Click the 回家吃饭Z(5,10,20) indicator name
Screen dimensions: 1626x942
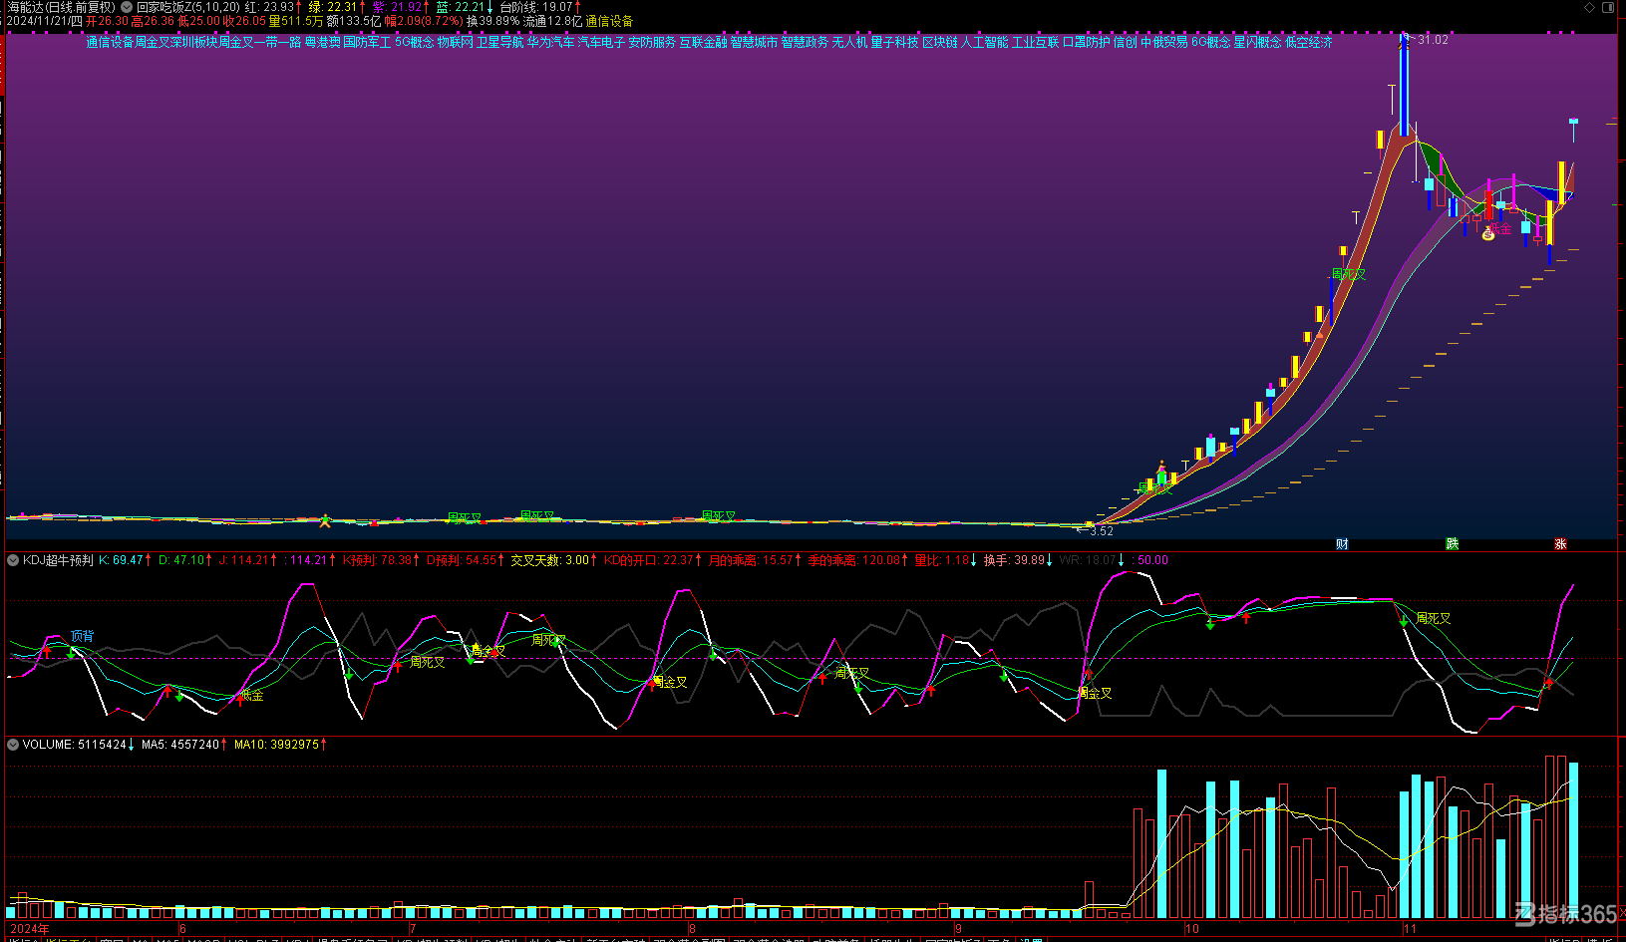(x=188, y=7)
